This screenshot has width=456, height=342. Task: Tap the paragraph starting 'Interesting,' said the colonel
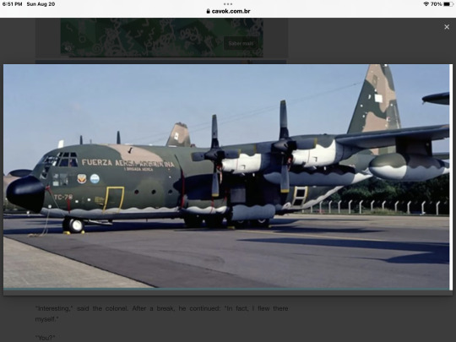(161, 313)
